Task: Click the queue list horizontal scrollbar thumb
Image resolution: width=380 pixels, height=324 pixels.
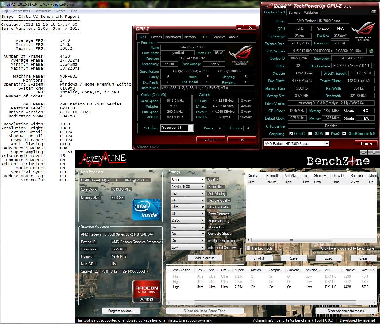Action: tap(291, 240)
